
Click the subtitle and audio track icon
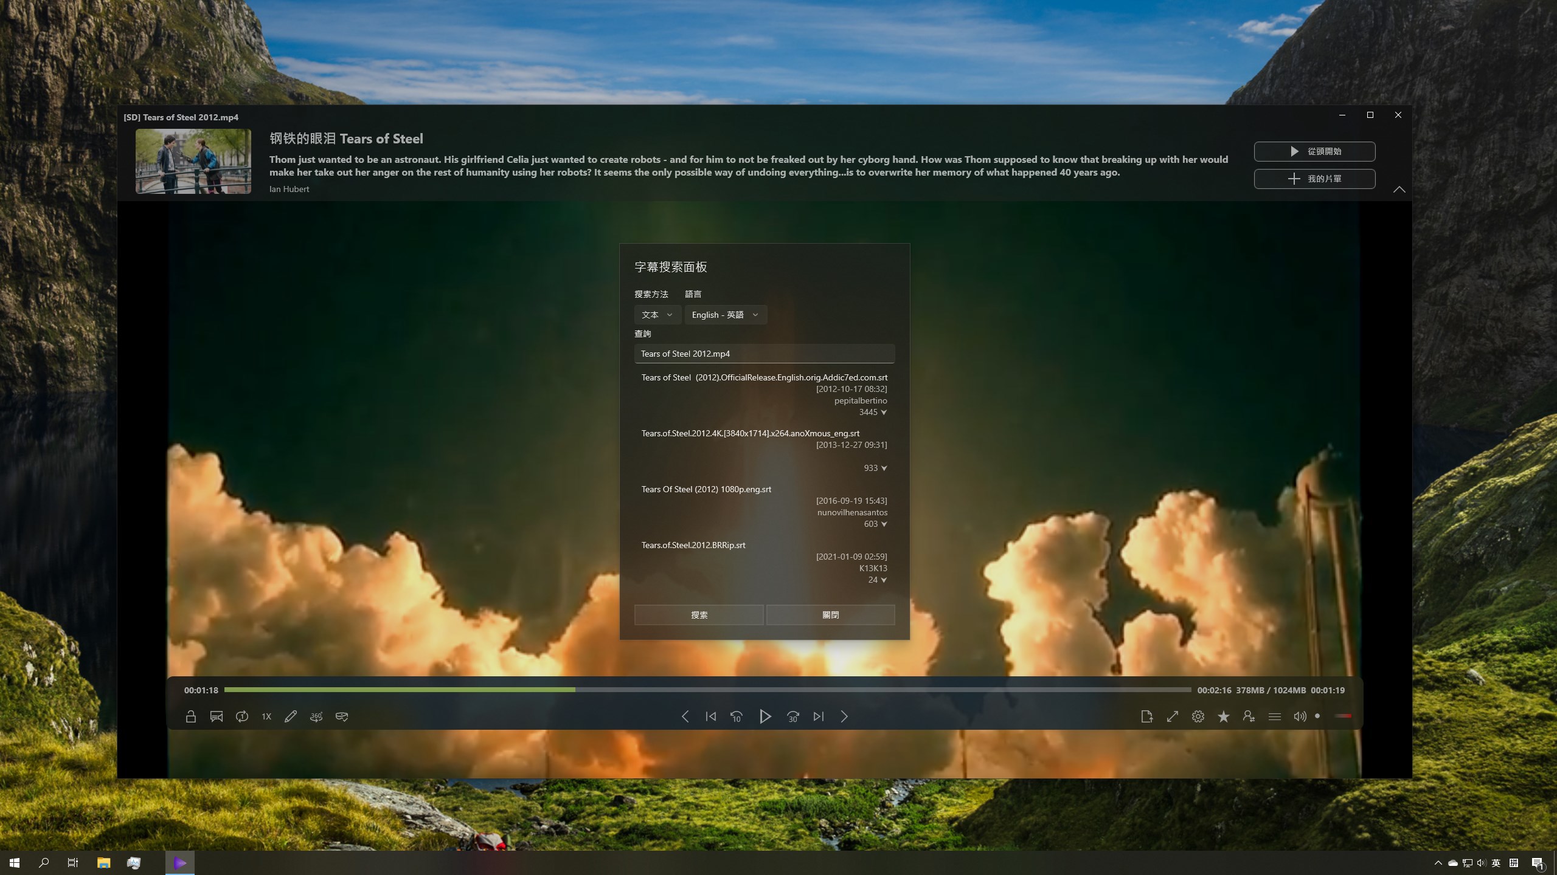tap(216, 716)
